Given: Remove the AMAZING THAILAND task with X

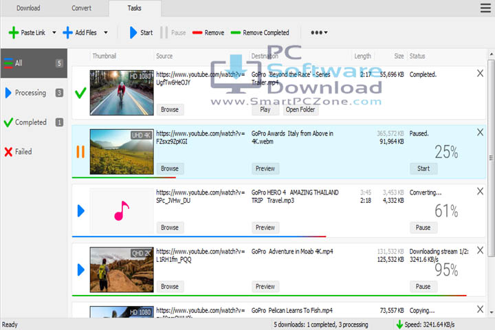Looking at the screenshot, I should [480, 191].
